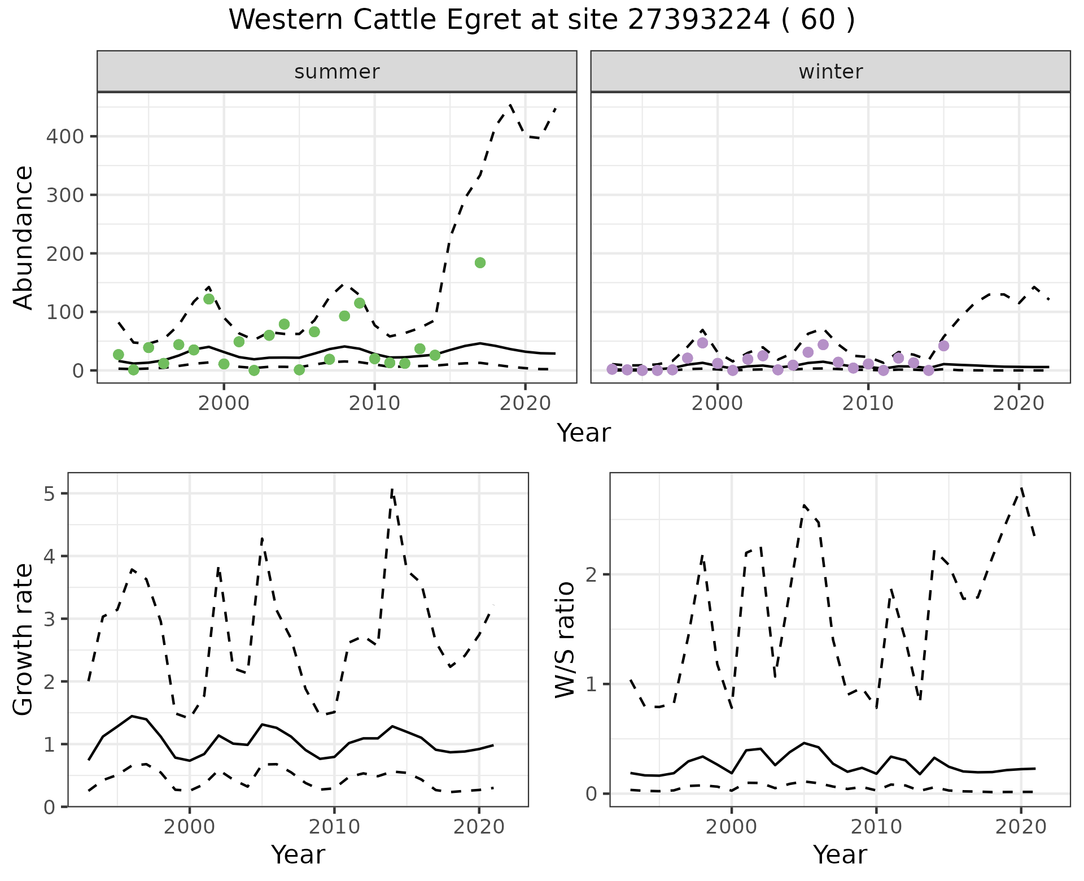Click the 2010 tick under winter panel

(868, 403)
